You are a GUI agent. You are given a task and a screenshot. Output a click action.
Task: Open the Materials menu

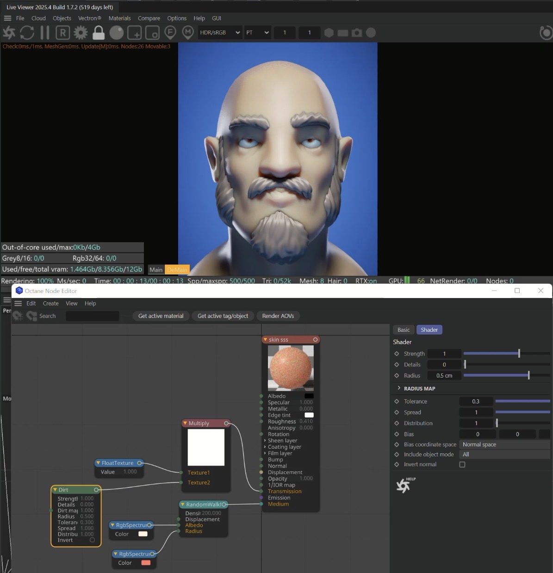click(119, 18)
